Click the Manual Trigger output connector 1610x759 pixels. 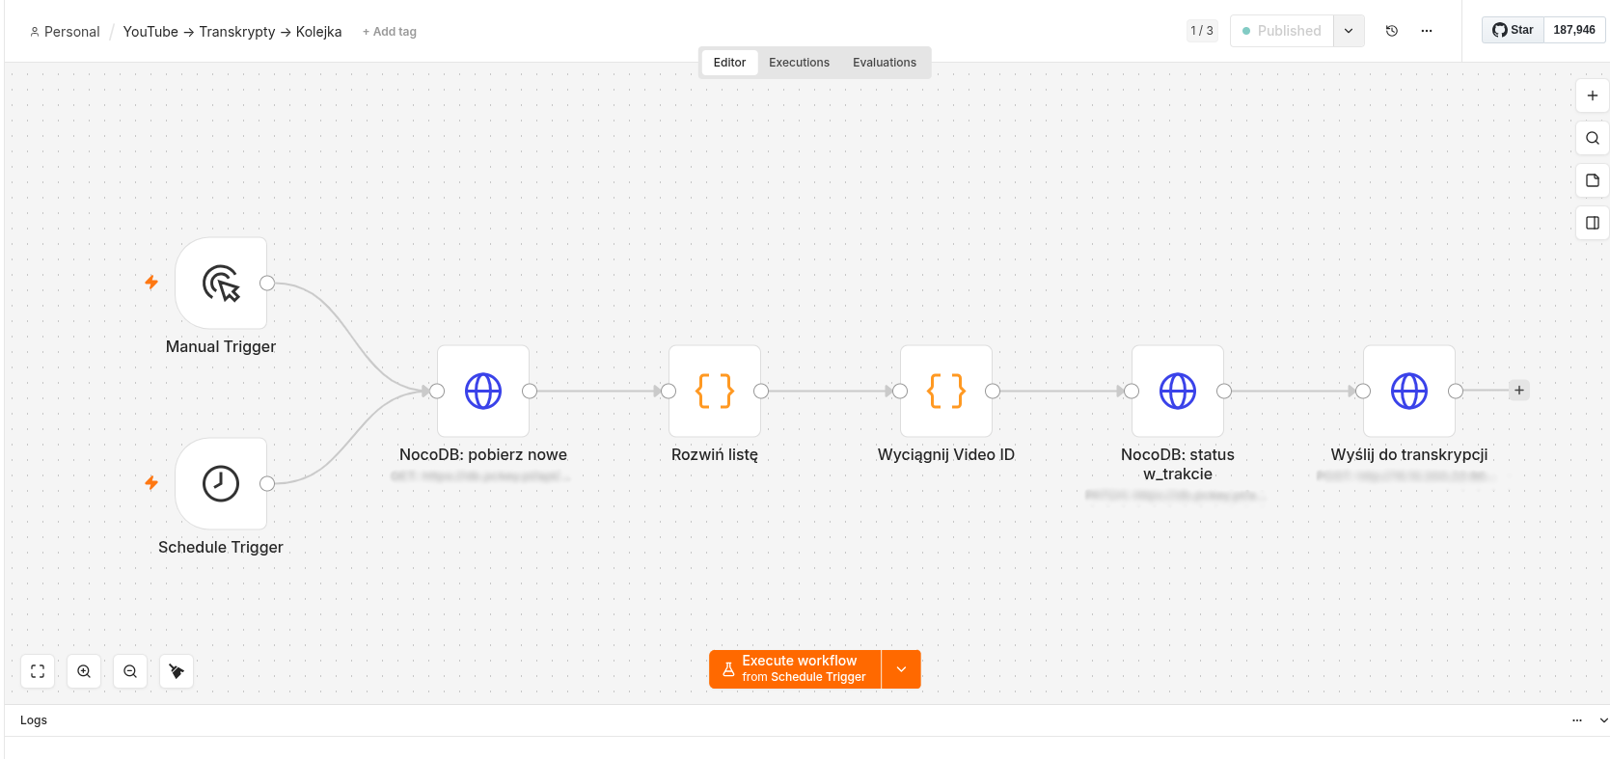click(267, 283)
